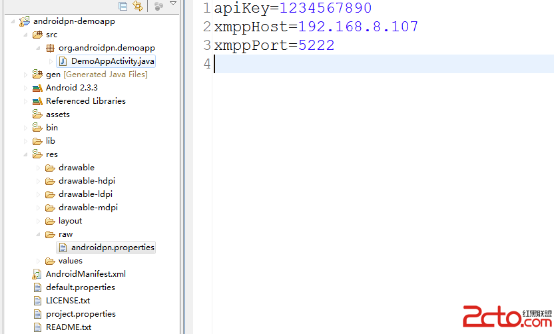This screenshot has height=334, width=554.
Task: Select LICENSE.txt in the tree
Action: point(68,301)
